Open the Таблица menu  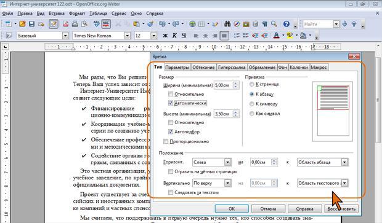pyautogui.click(x=98, y=14)
